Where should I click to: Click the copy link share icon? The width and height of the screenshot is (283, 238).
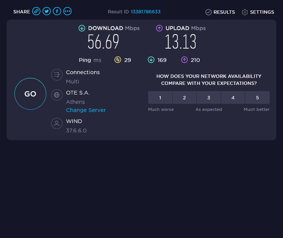(x=36, y=11)
